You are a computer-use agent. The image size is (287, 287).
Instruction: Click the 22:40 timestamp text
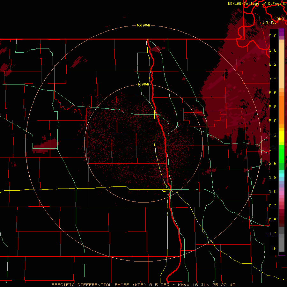click(228, 285)
